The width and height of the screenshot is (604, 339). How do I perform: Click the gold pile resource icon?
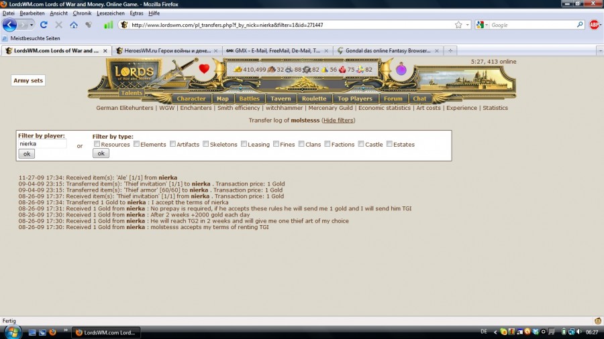click(238, 70)
